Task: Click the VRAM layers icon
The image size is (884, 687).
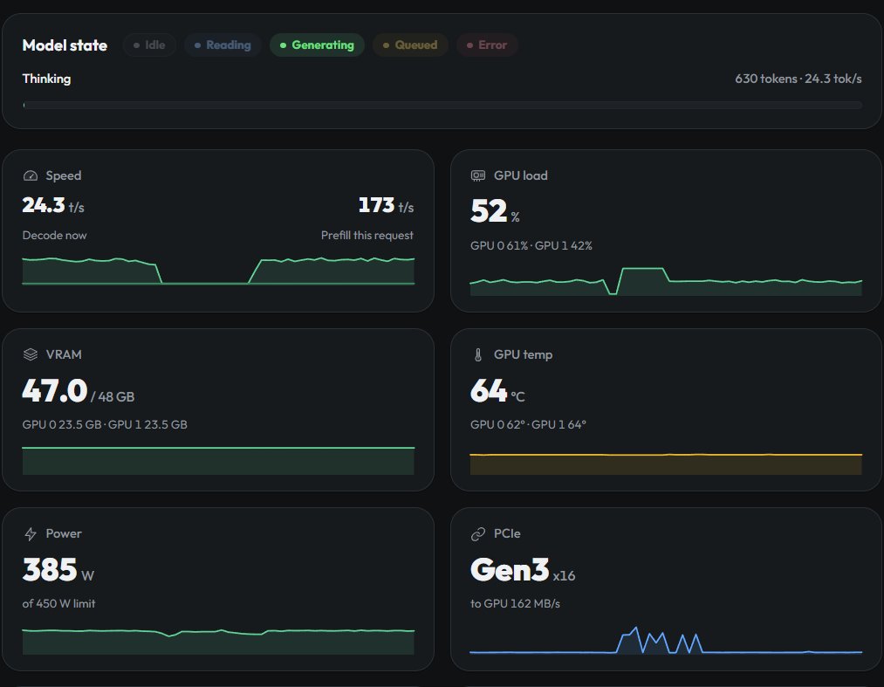Action: (31, 354)
